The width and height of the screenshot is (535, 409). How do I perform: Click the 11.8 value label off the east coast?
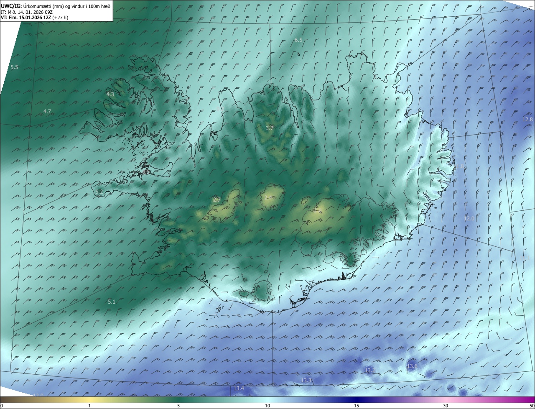458,166
